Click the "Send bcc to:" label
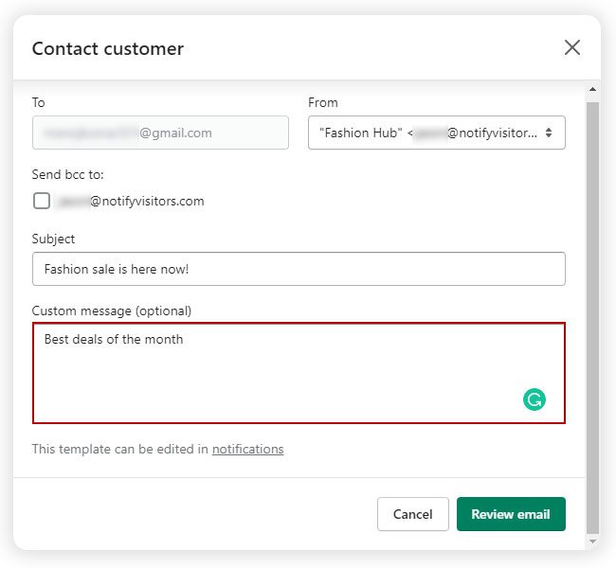Image resolution: width=616 pixels, height=568 pixels. pos(68,174)
